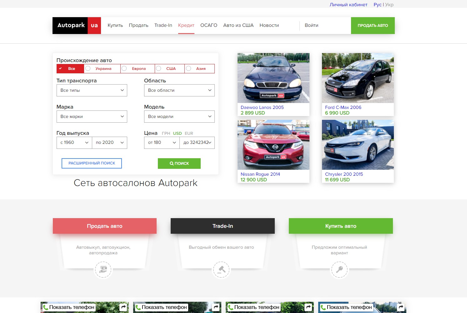Click the Autopark ua logo
Screen dimensions: 467x313
[77, 26]
